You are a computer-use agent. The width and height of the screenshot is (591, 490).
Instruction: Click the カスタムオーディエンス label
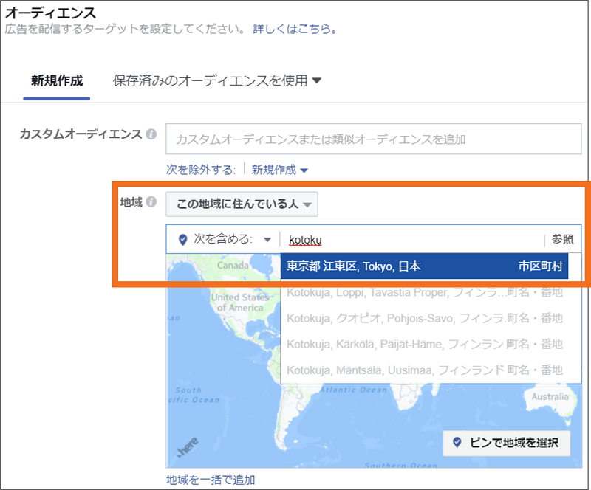[81, 134]
